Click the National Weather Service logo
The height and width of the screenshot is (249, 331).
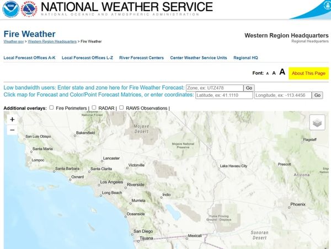click(x=30, y=9)
